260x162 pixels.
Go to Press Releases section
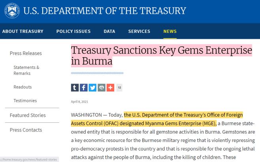26,53
